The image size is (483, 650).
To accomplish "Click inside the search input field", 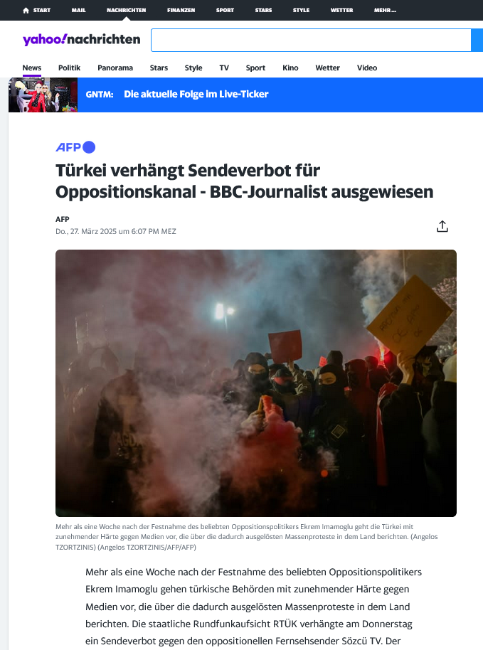I will pyautogui.click(x=311, y=41).
